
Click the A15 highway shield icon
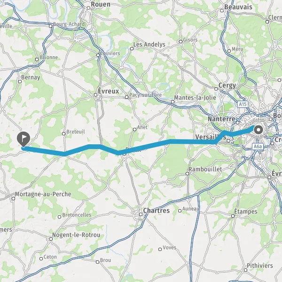[243, 104]
